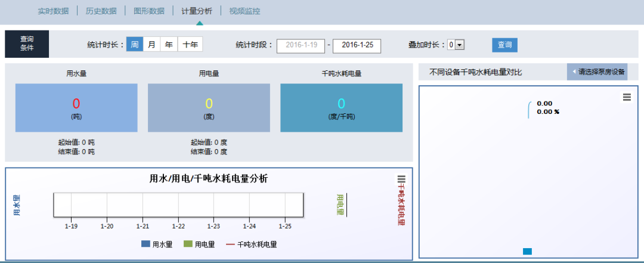The width and height of the screenshot is (644, 263).
Task: Click the 起始值: 0 度 text
Action: (209, 143)
